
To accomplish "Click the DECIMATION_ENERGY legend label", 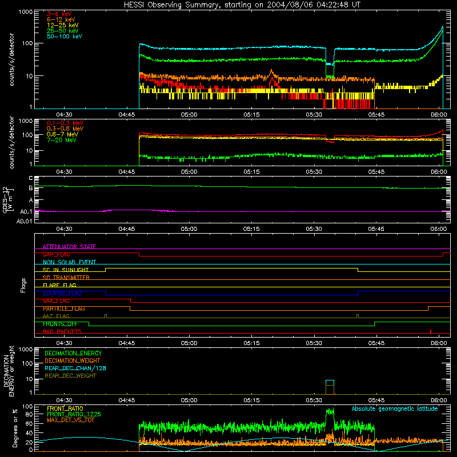I will click(73, 353).
